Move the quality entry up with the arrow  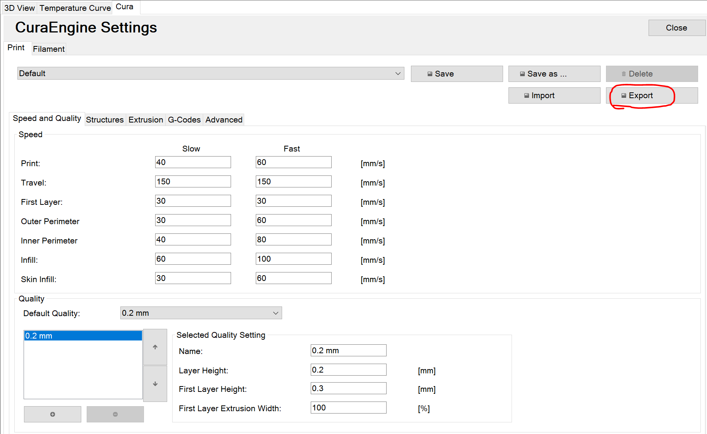(x=155, y=347)
